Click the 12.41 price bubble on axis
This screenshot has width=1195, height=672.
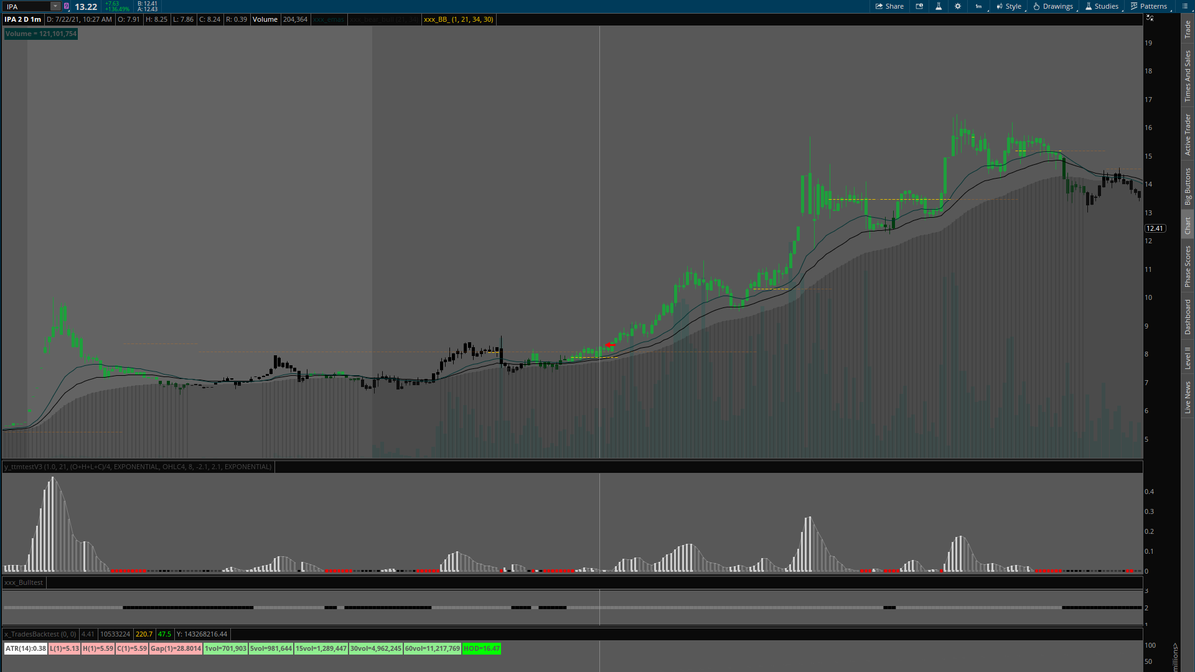(1155, 228)
